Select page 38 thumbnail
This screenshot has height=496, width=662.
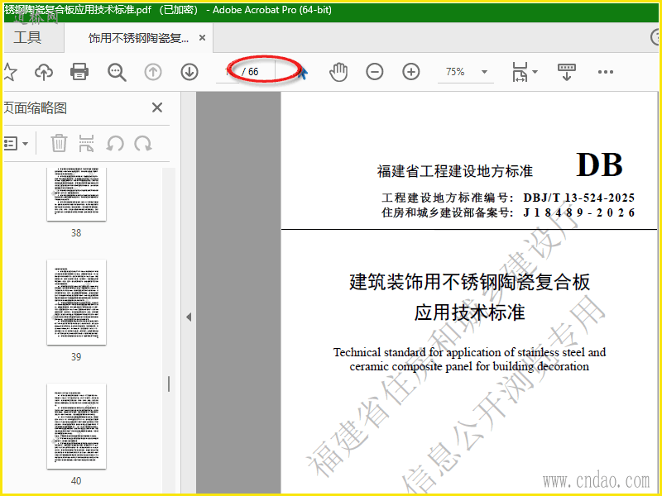(76, 194)
